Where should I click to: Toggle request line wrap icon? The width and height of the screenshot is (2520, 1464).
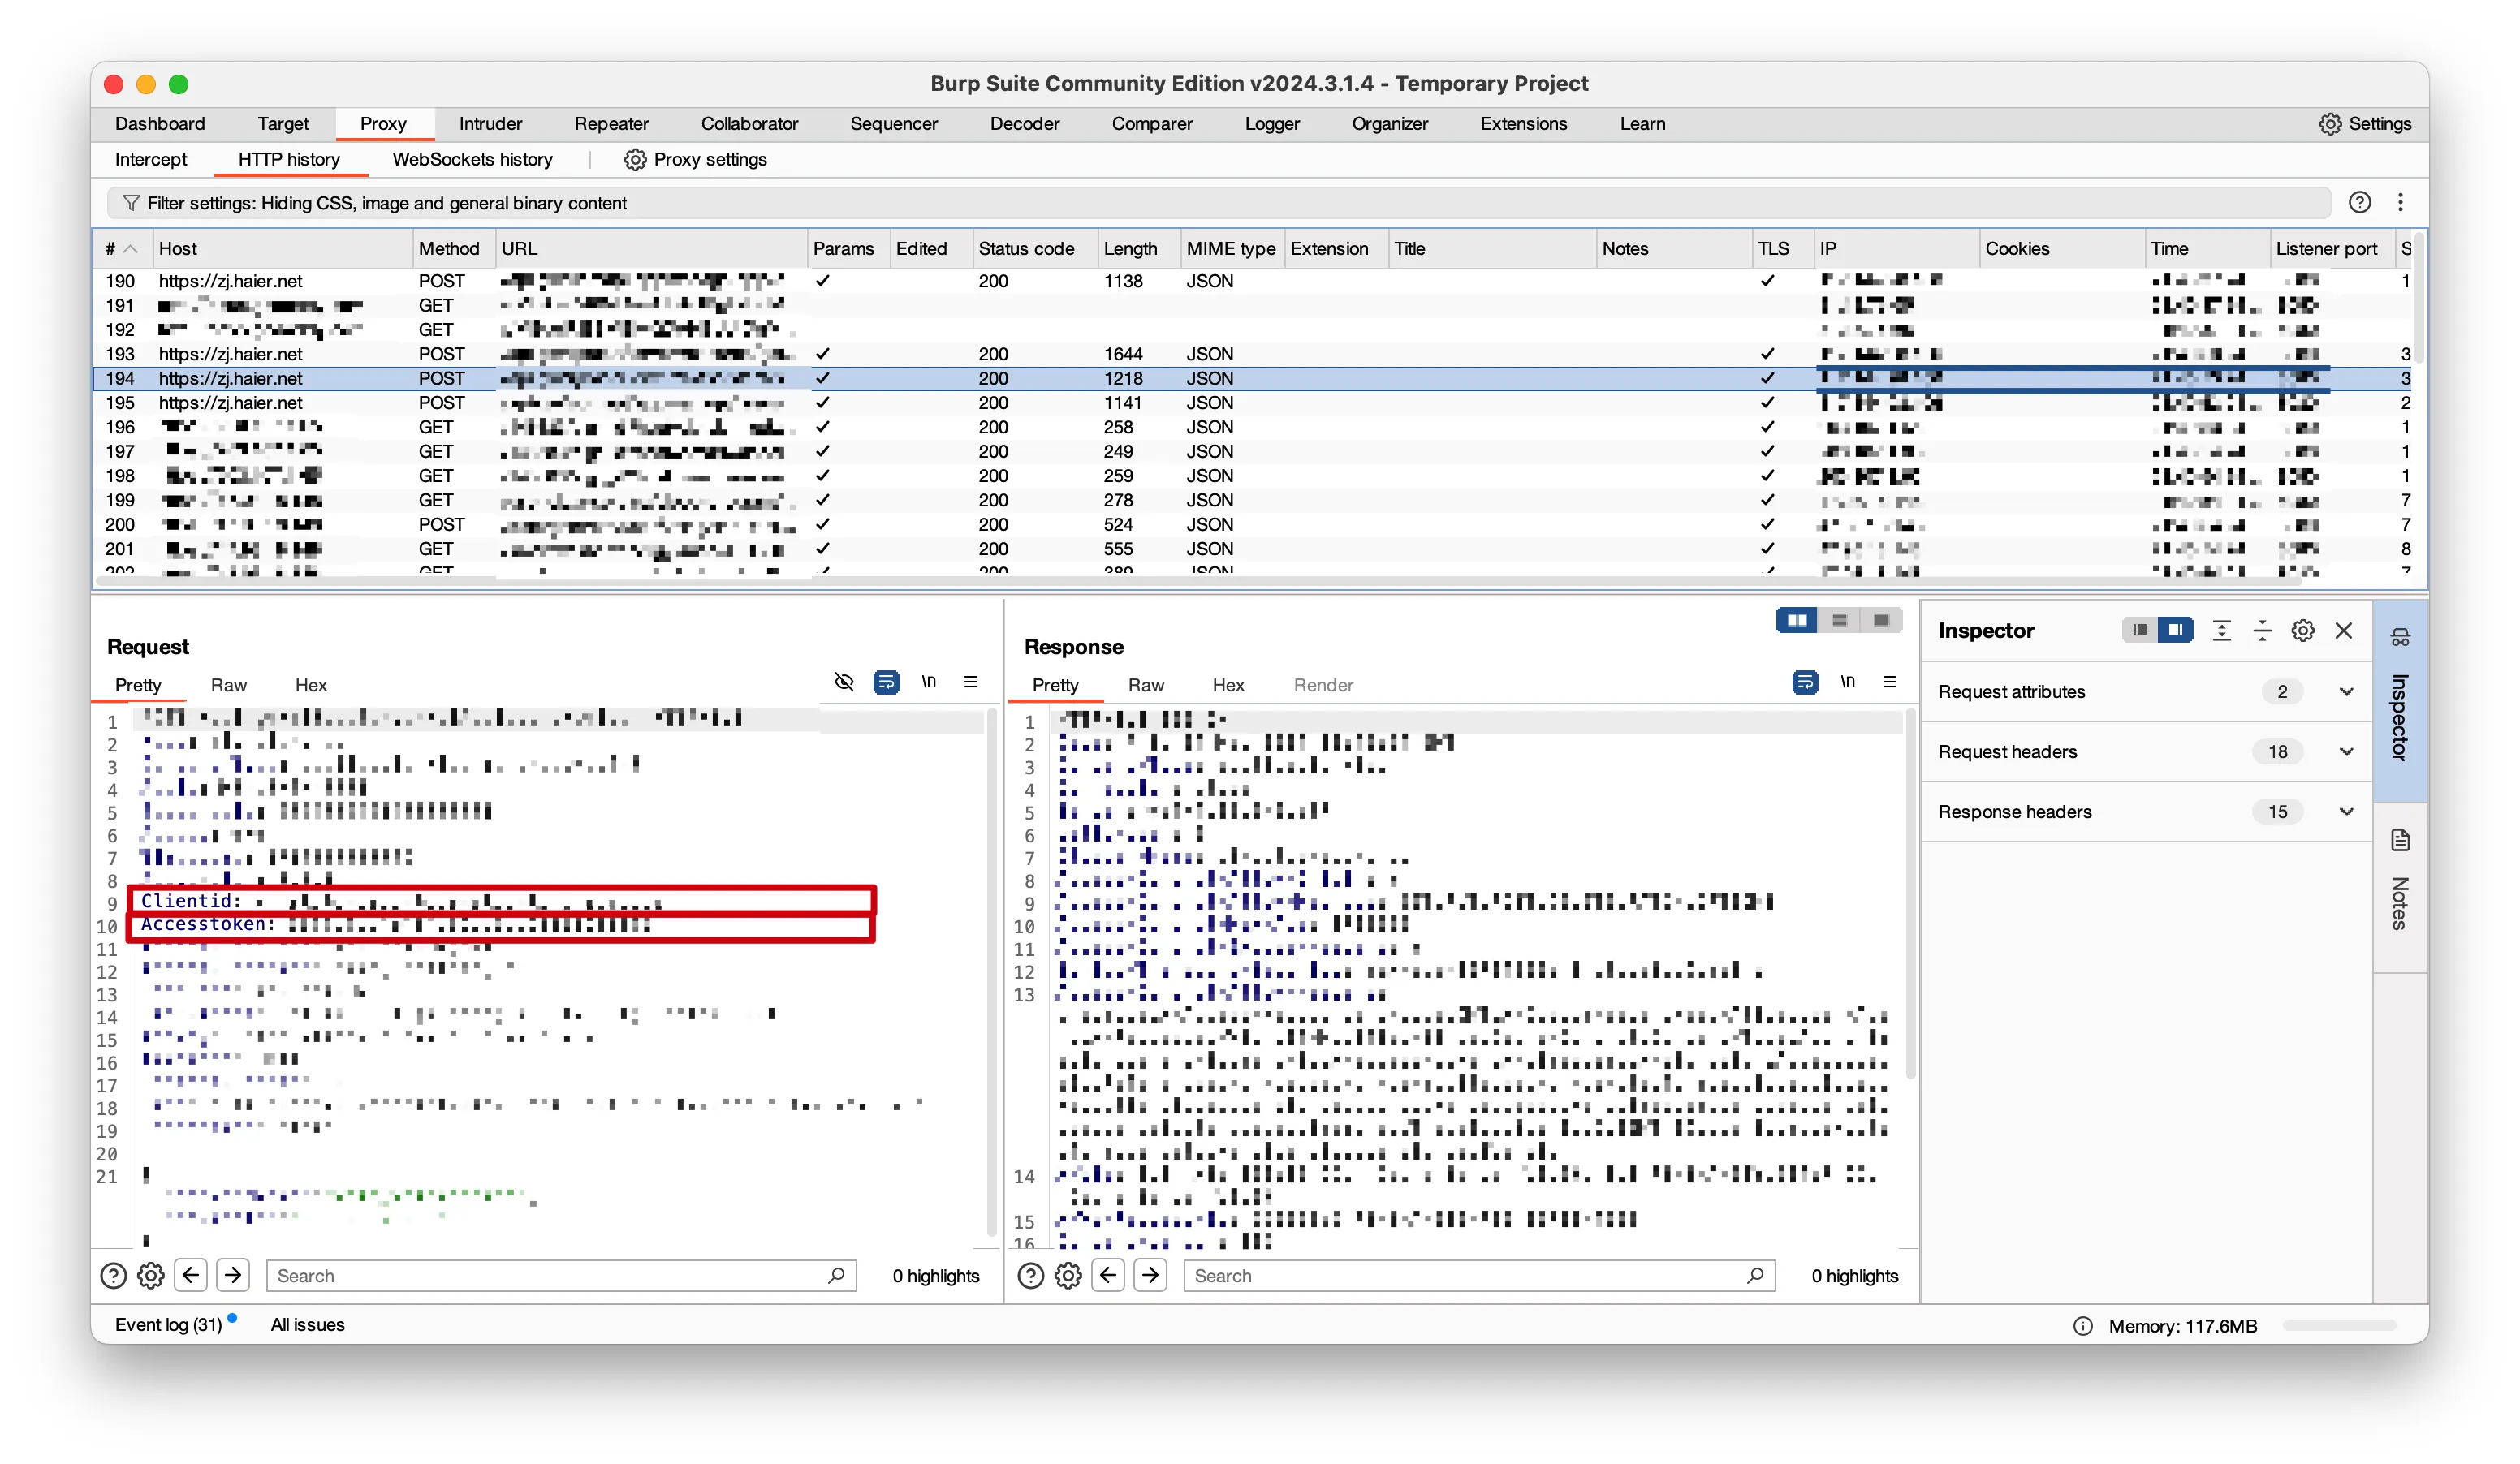click(886, 682)
